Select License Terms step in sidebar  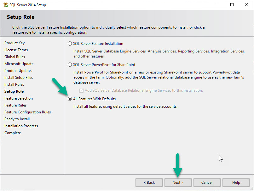pos(16,50)
